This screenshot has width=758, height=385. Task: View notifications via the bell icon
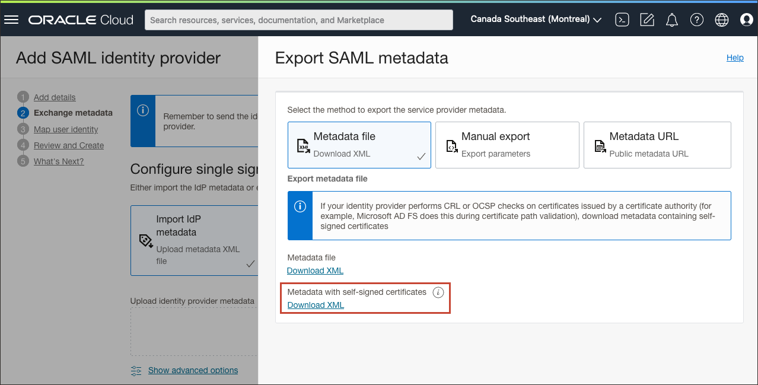671,20
